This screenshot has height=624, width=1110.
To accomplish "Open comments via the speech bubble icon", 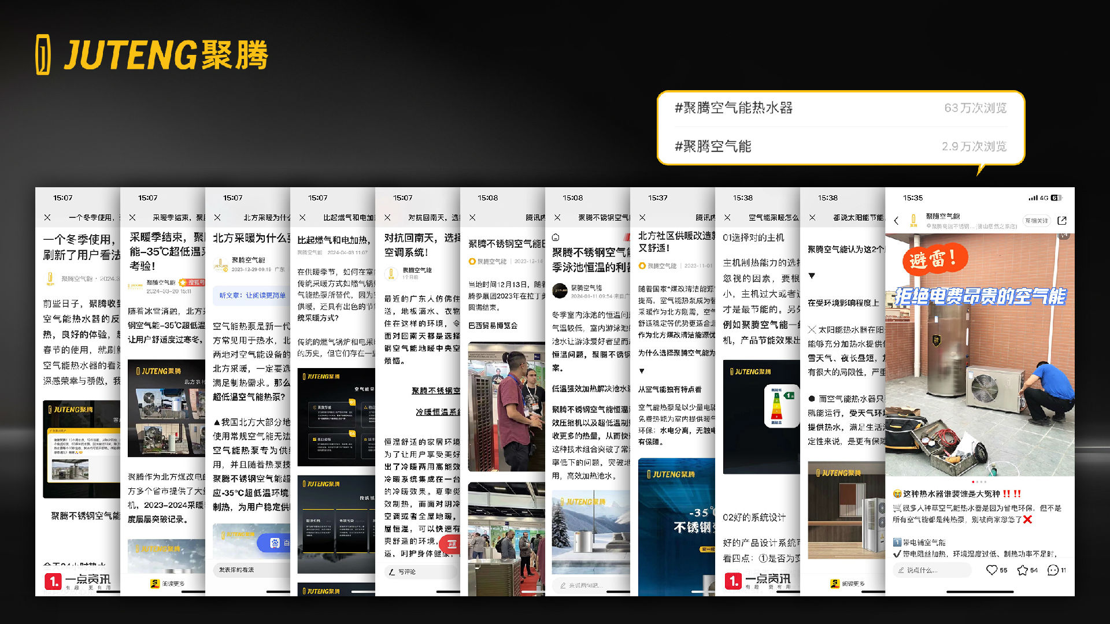I will (1053, 570).
